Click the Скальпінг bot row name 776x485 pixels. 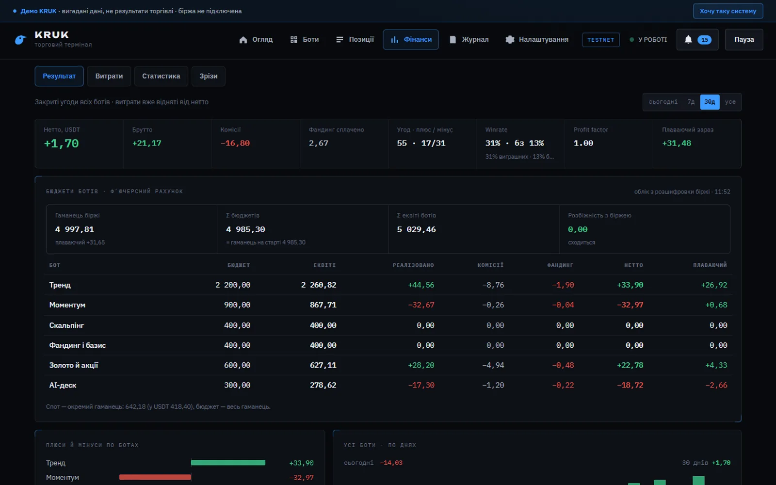[x=66, y=325]
